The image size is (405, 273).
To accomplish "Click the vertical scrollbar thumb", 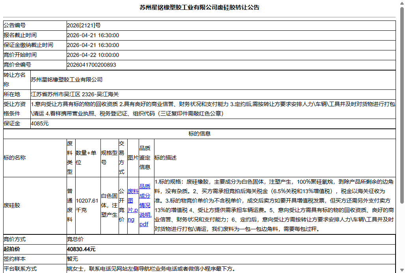I will pyautogui.click(x=402, y=105).
